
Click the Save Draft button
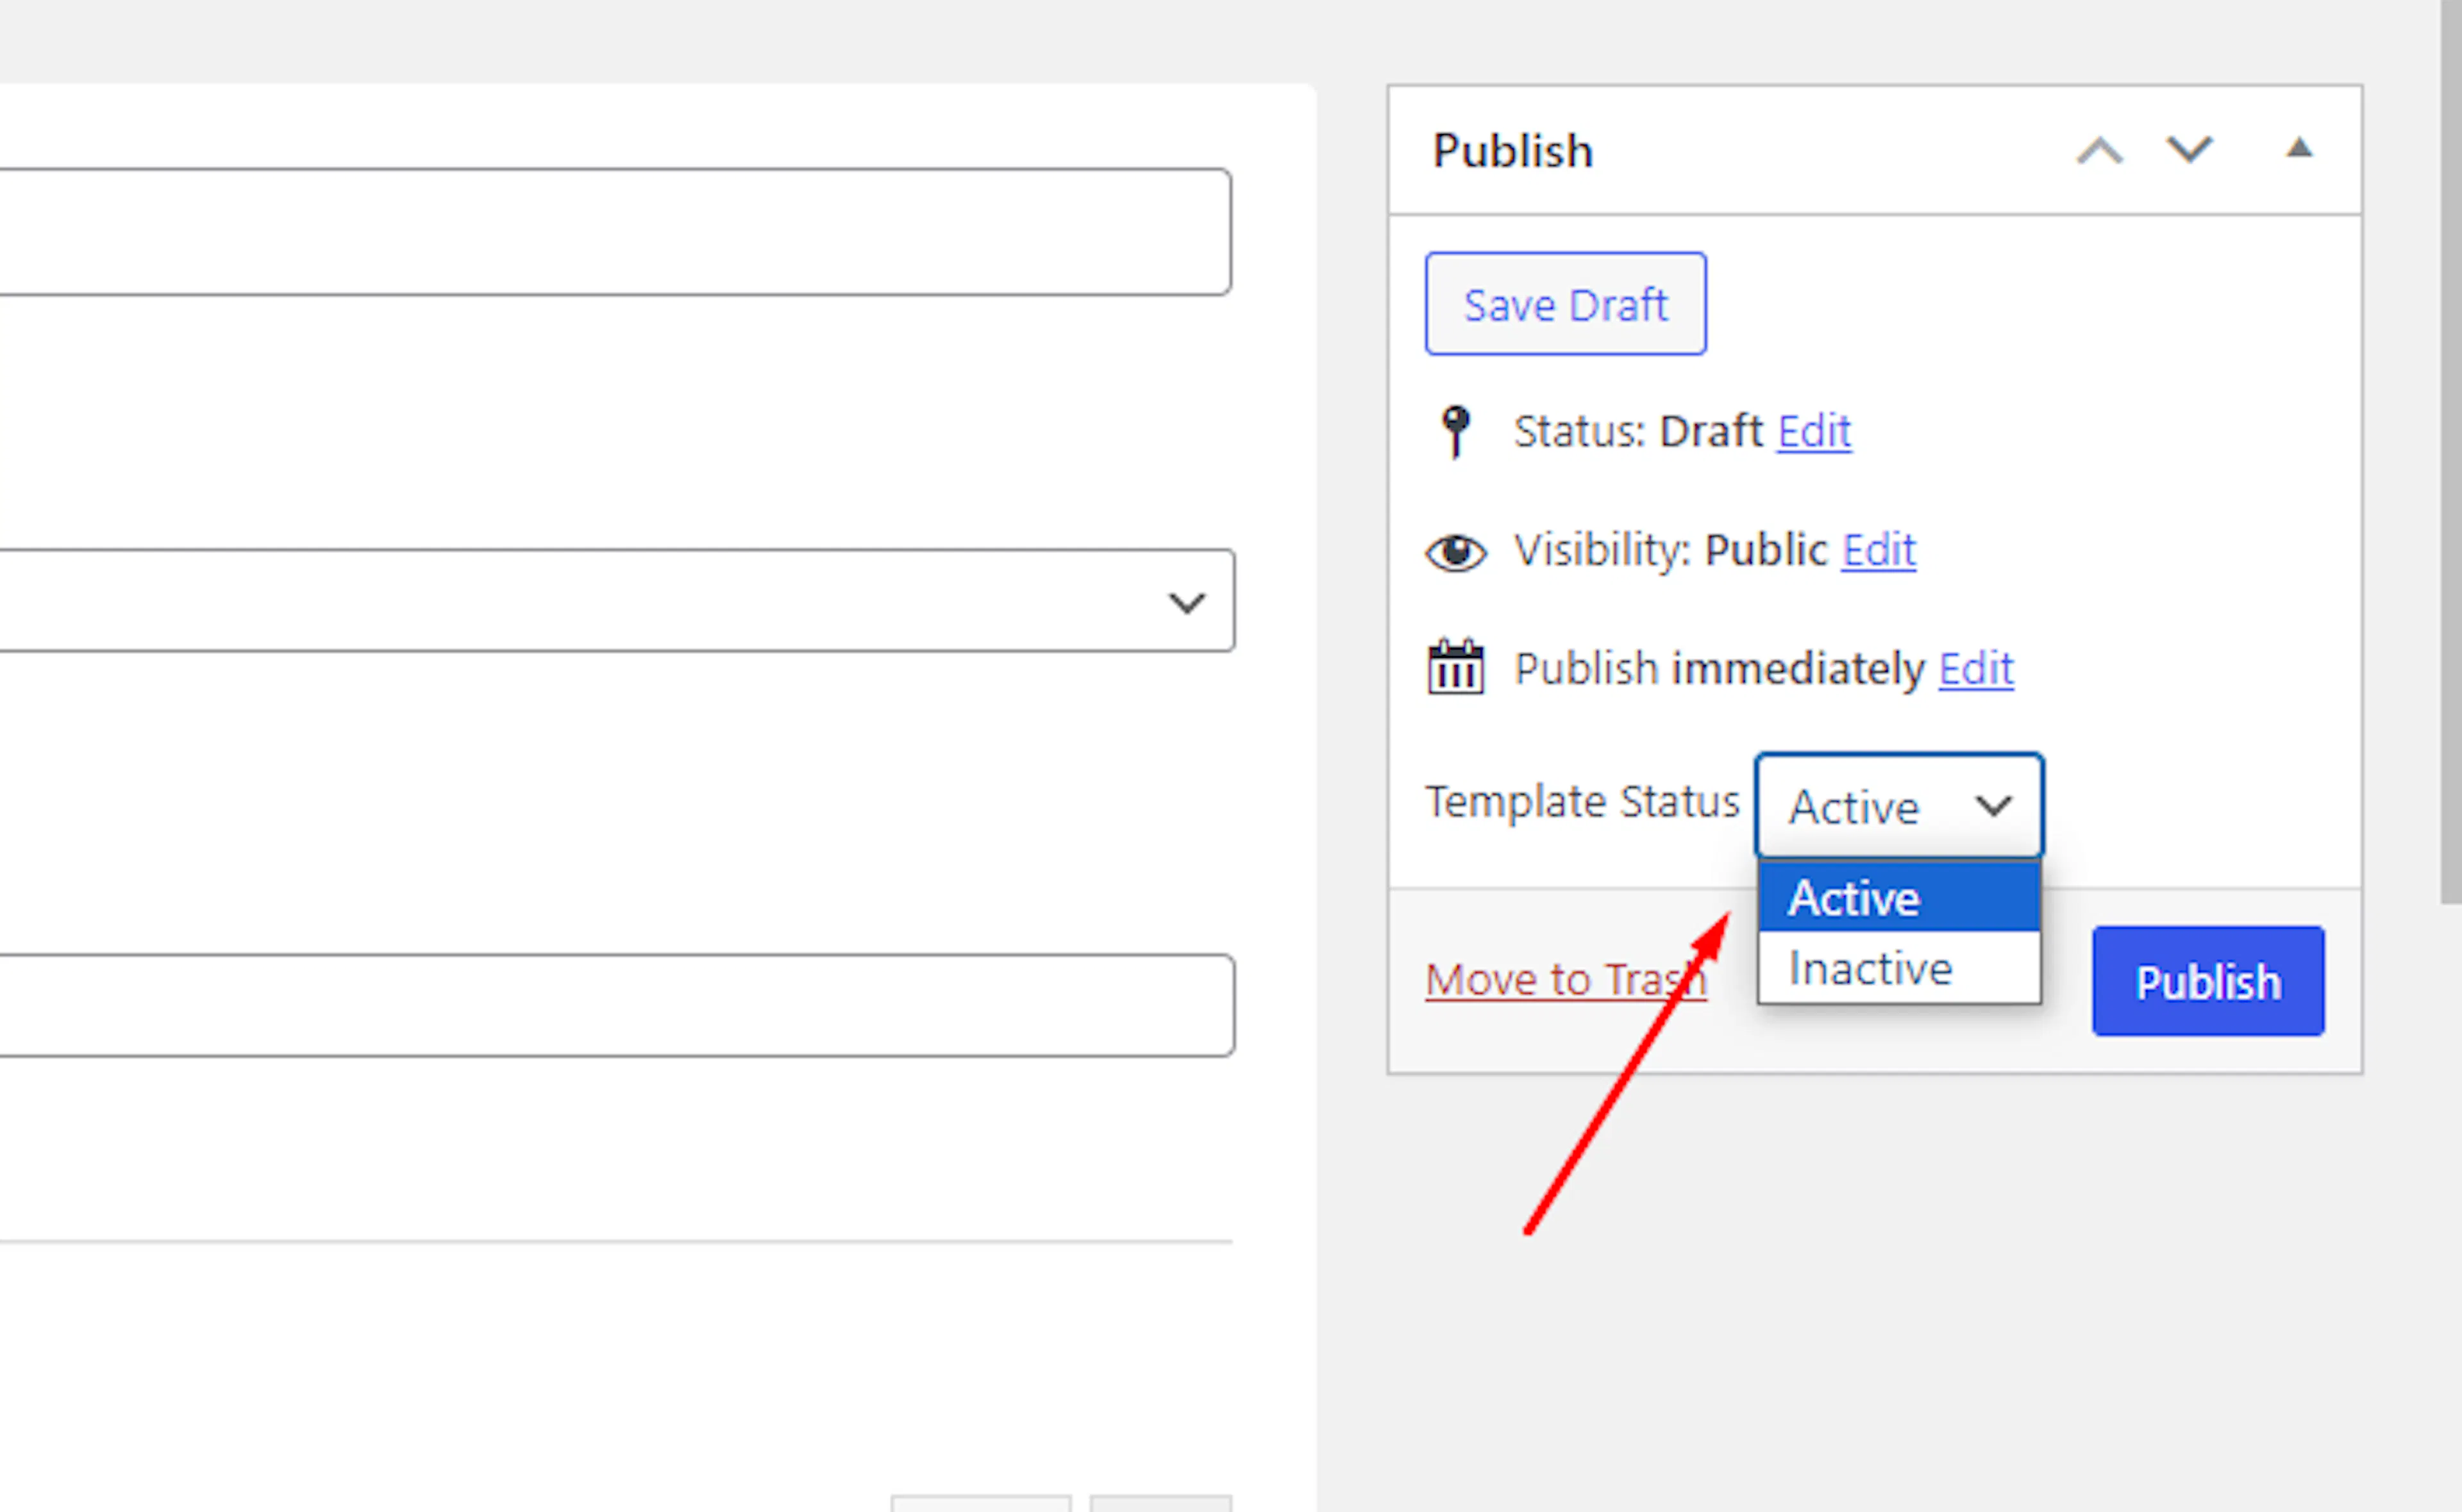pyautogui.click(x=1566, y=304)
